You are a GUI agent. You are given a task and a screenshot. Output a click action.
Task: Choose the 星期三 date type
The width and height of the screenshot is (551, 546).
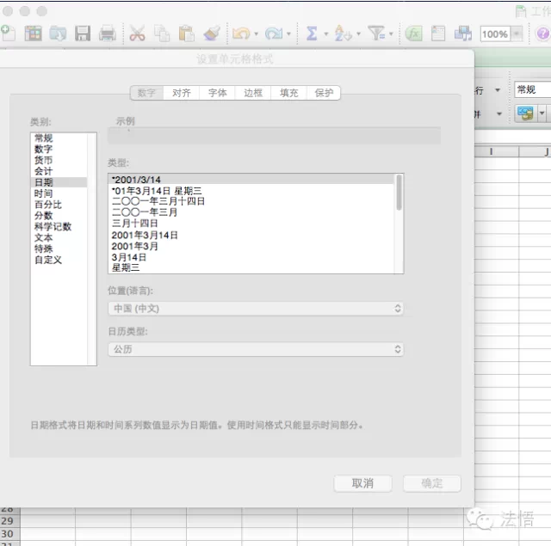pos(251,267)
